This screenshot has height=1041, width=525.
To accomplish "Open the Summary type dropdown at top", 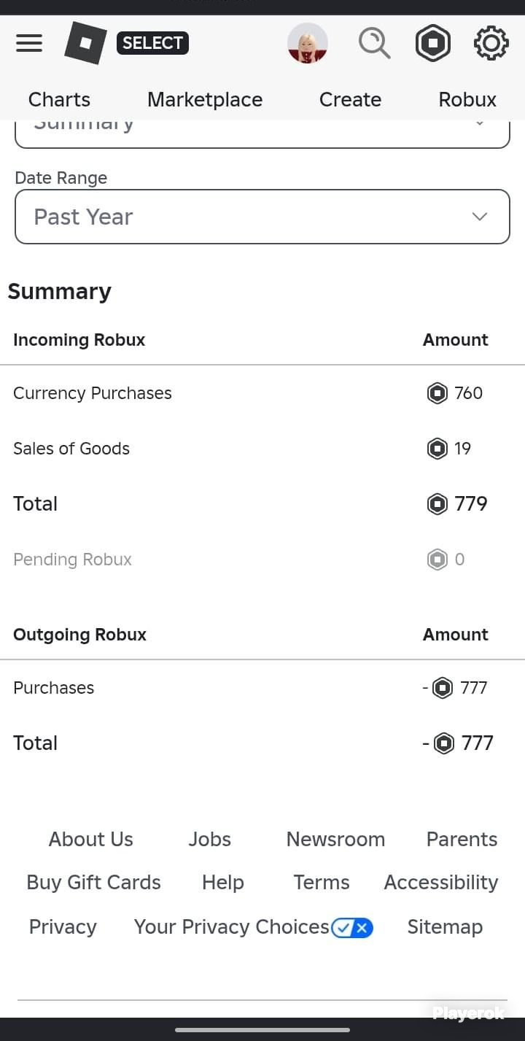I will (262, 133).
